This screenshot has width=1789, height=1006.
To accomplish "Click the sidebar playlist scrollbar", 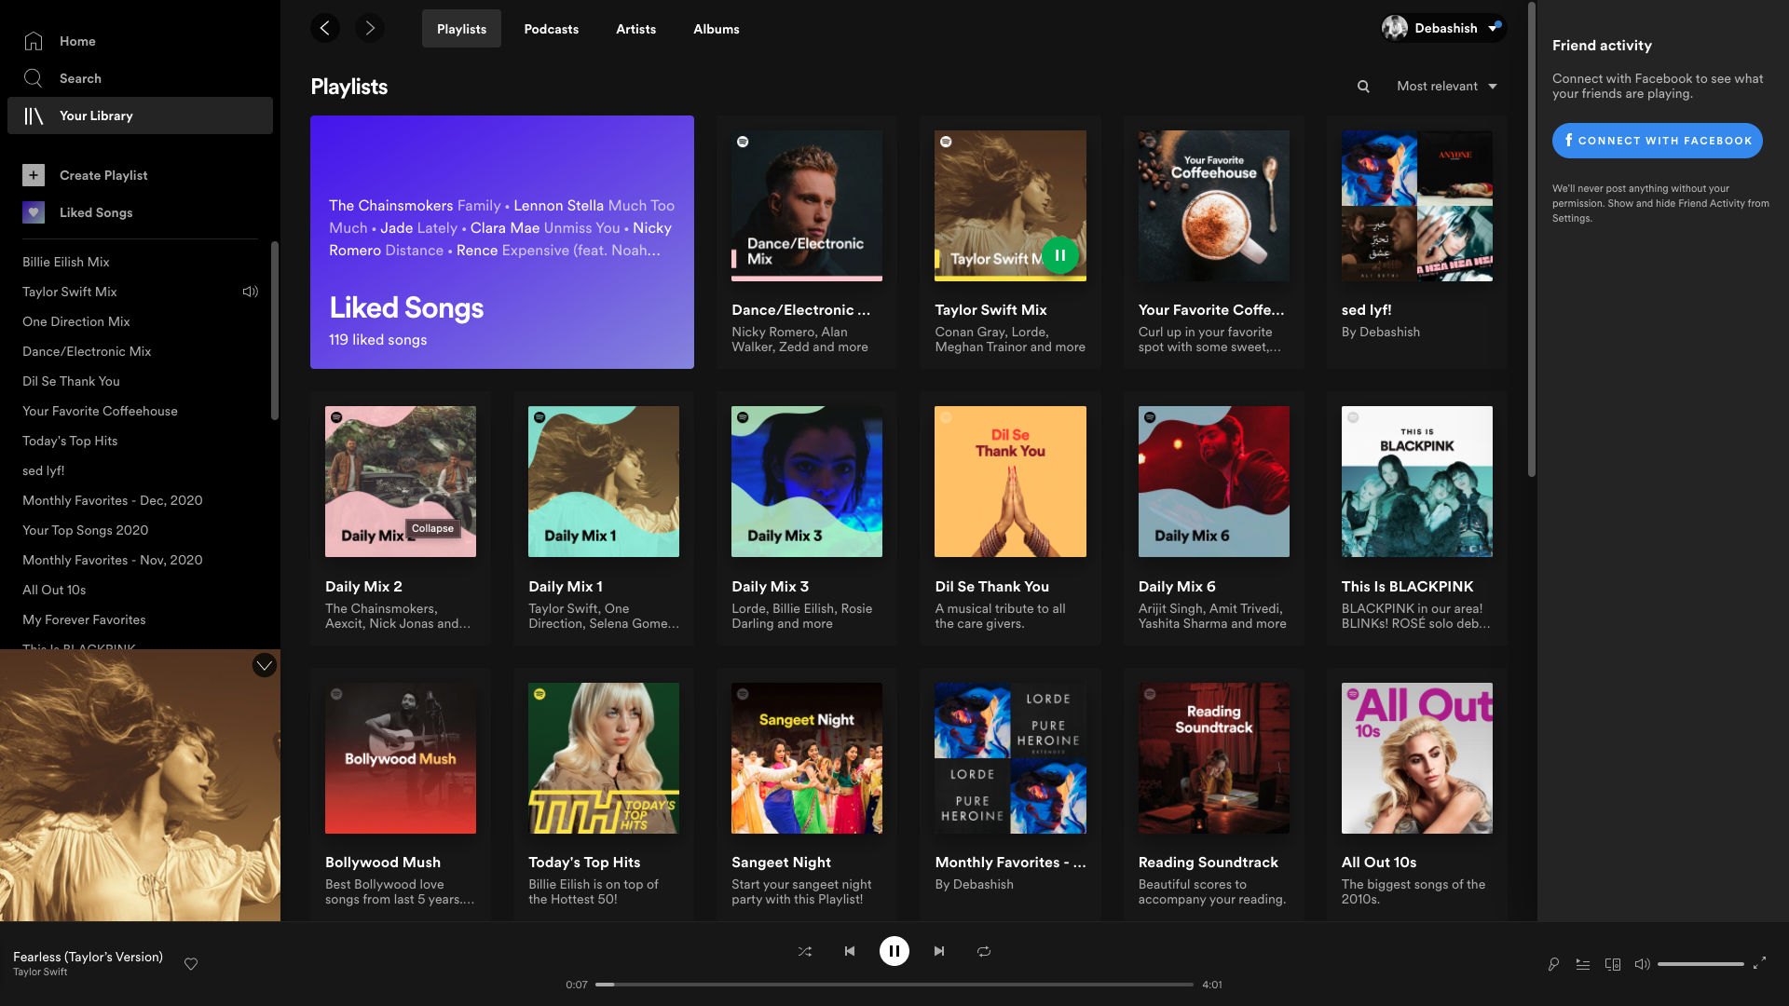I will (x=275, y=331).
